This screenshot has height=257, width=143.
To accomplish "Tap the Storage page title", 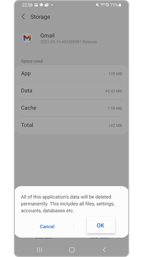I will pyautogui.click(x=40, y=17).
